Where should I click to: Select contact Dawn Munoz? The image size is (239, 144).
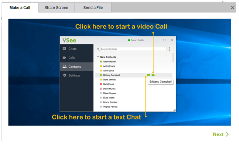pos(109,88)
